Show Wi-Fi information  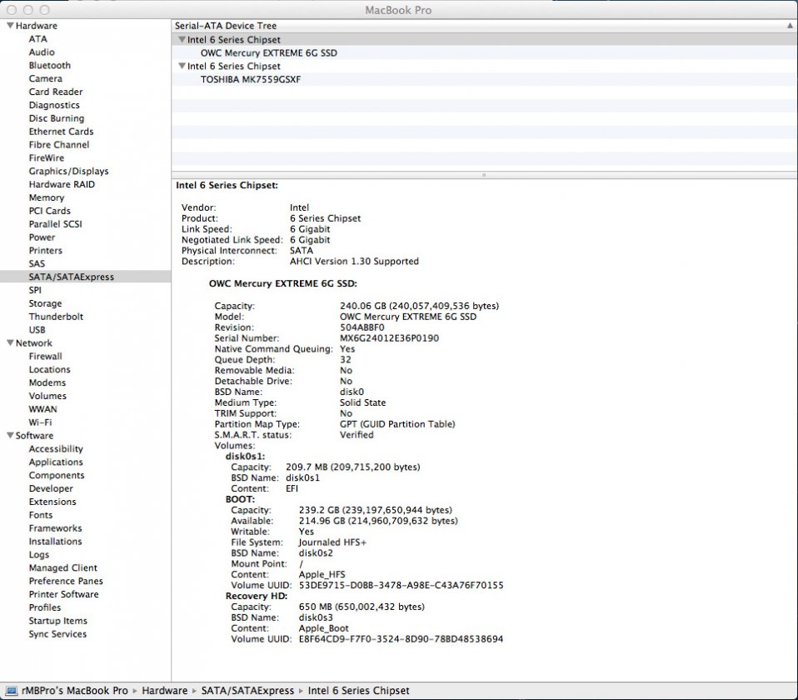pos(40,423)
